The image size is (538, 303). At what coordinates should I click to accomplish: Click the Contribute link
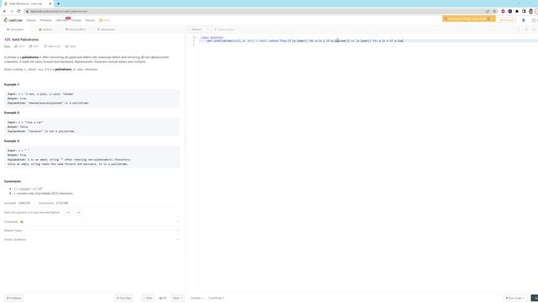[x=216, y=298]
